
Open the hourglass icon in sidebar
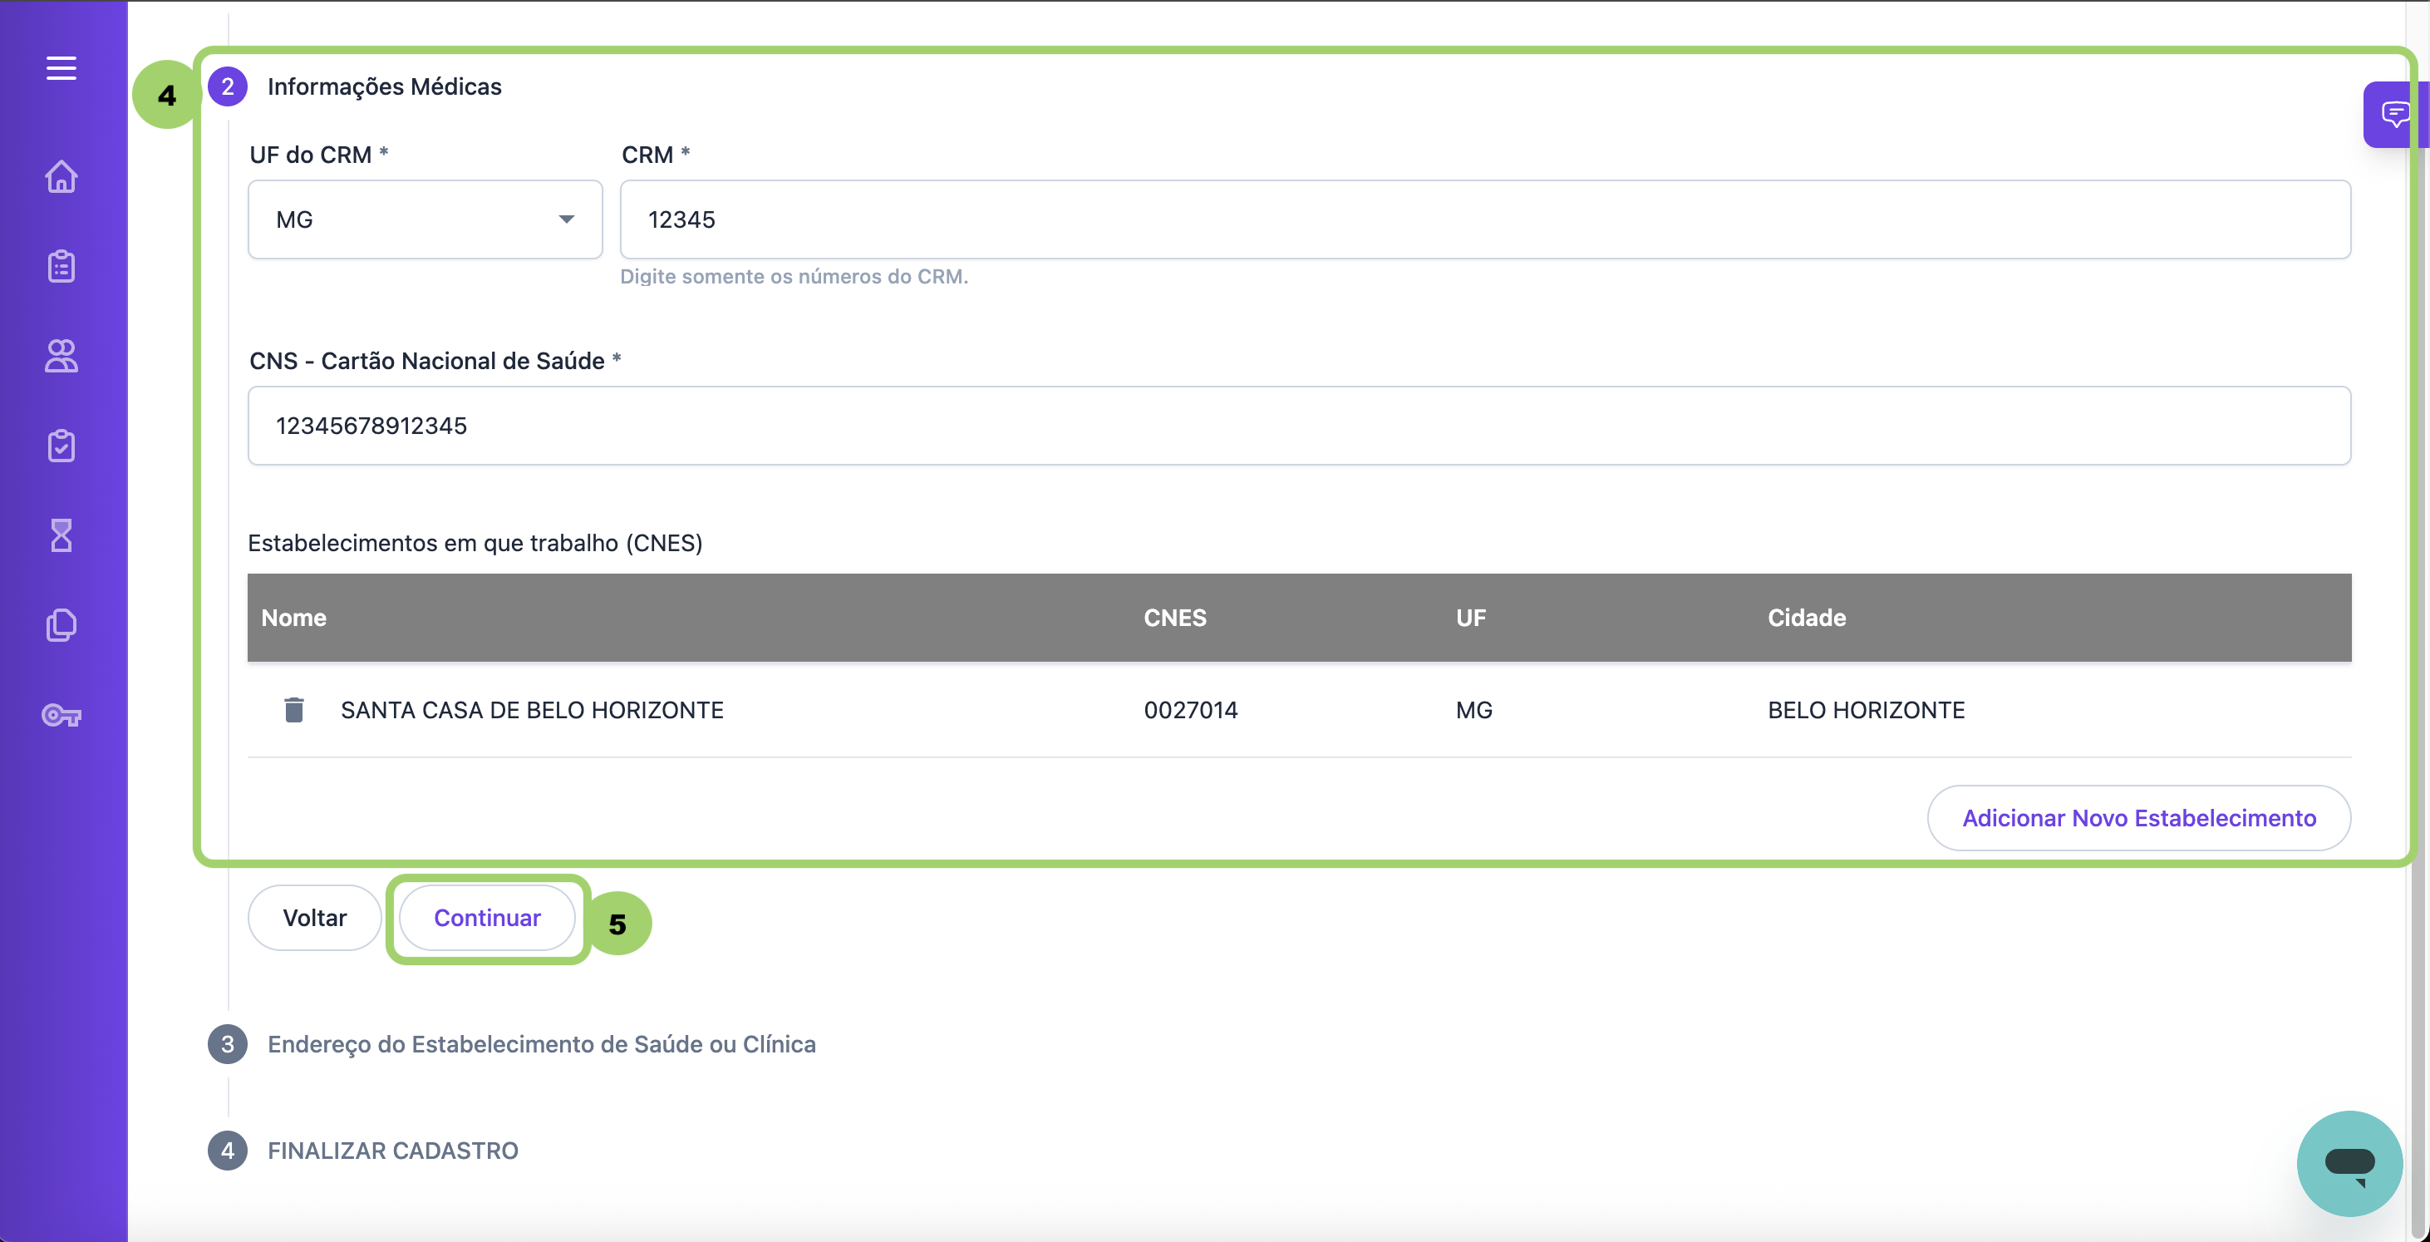[x=61, y=535]
